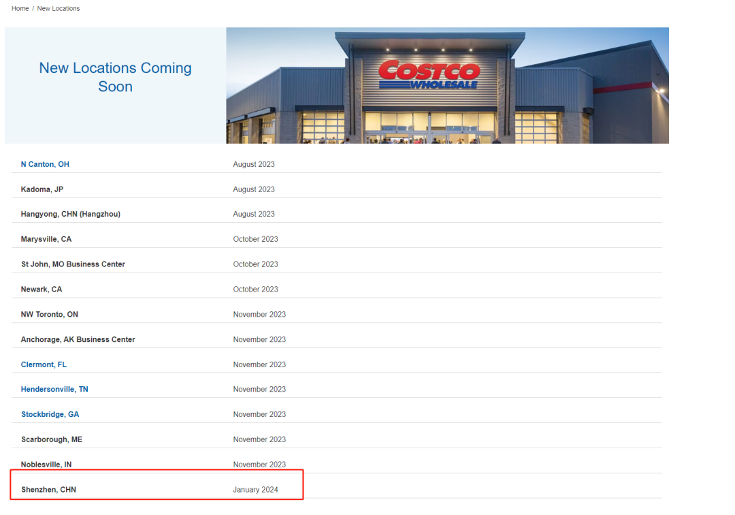The width and height of the screenshot is (735, 515).
Task: Open the N Canton, OH location link
Action: pos(45,164)
